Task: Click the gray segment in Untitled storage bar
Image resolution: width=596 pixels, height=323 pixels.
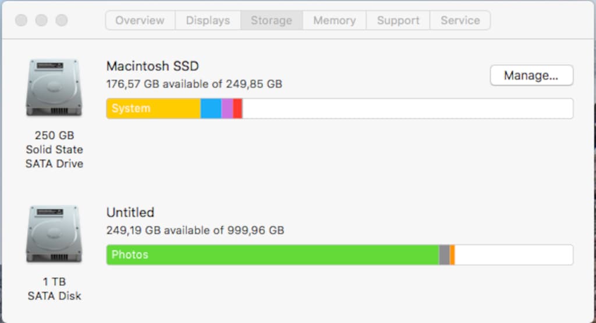Action: click(444, 254)
